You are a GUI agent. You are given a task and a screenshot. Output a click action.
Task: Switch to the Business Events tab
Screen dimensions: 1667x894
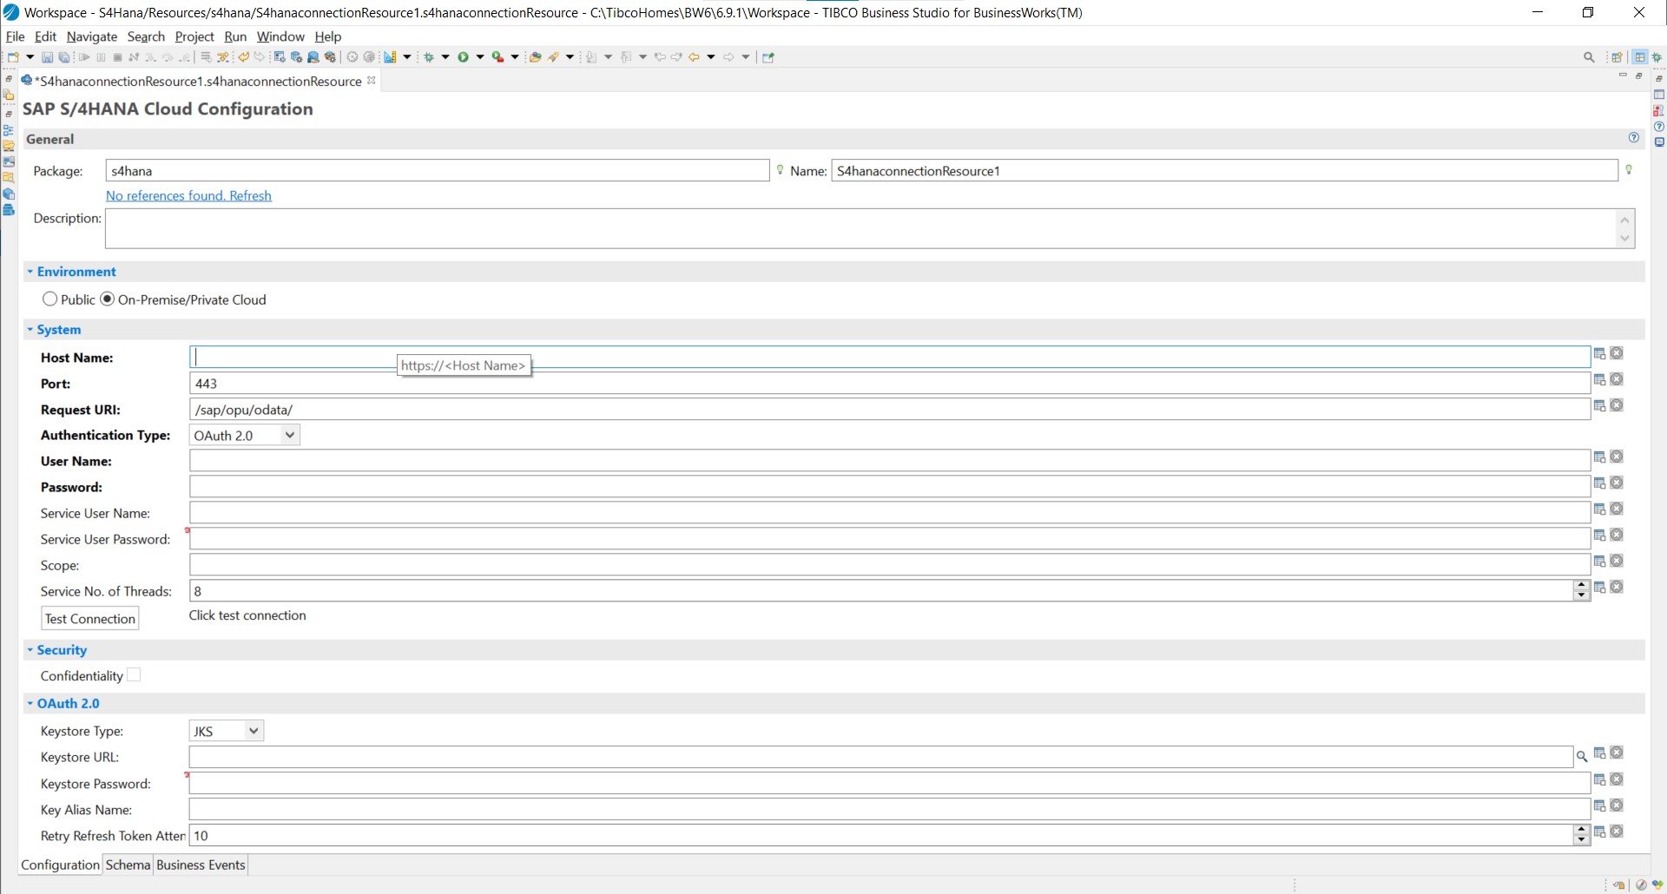201,864
